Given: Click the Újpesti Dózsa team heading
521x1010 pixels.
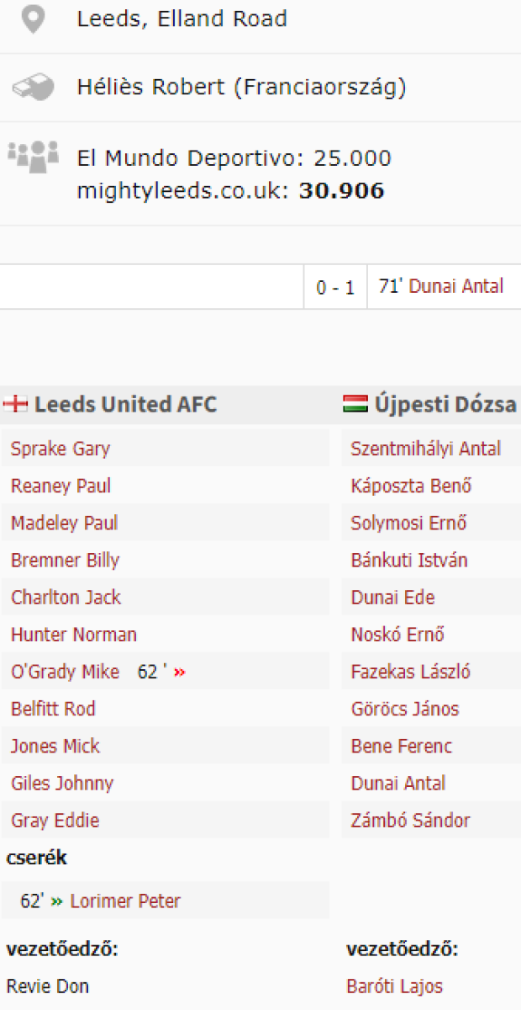Looking at the screenshot, I should coord(445,404).
